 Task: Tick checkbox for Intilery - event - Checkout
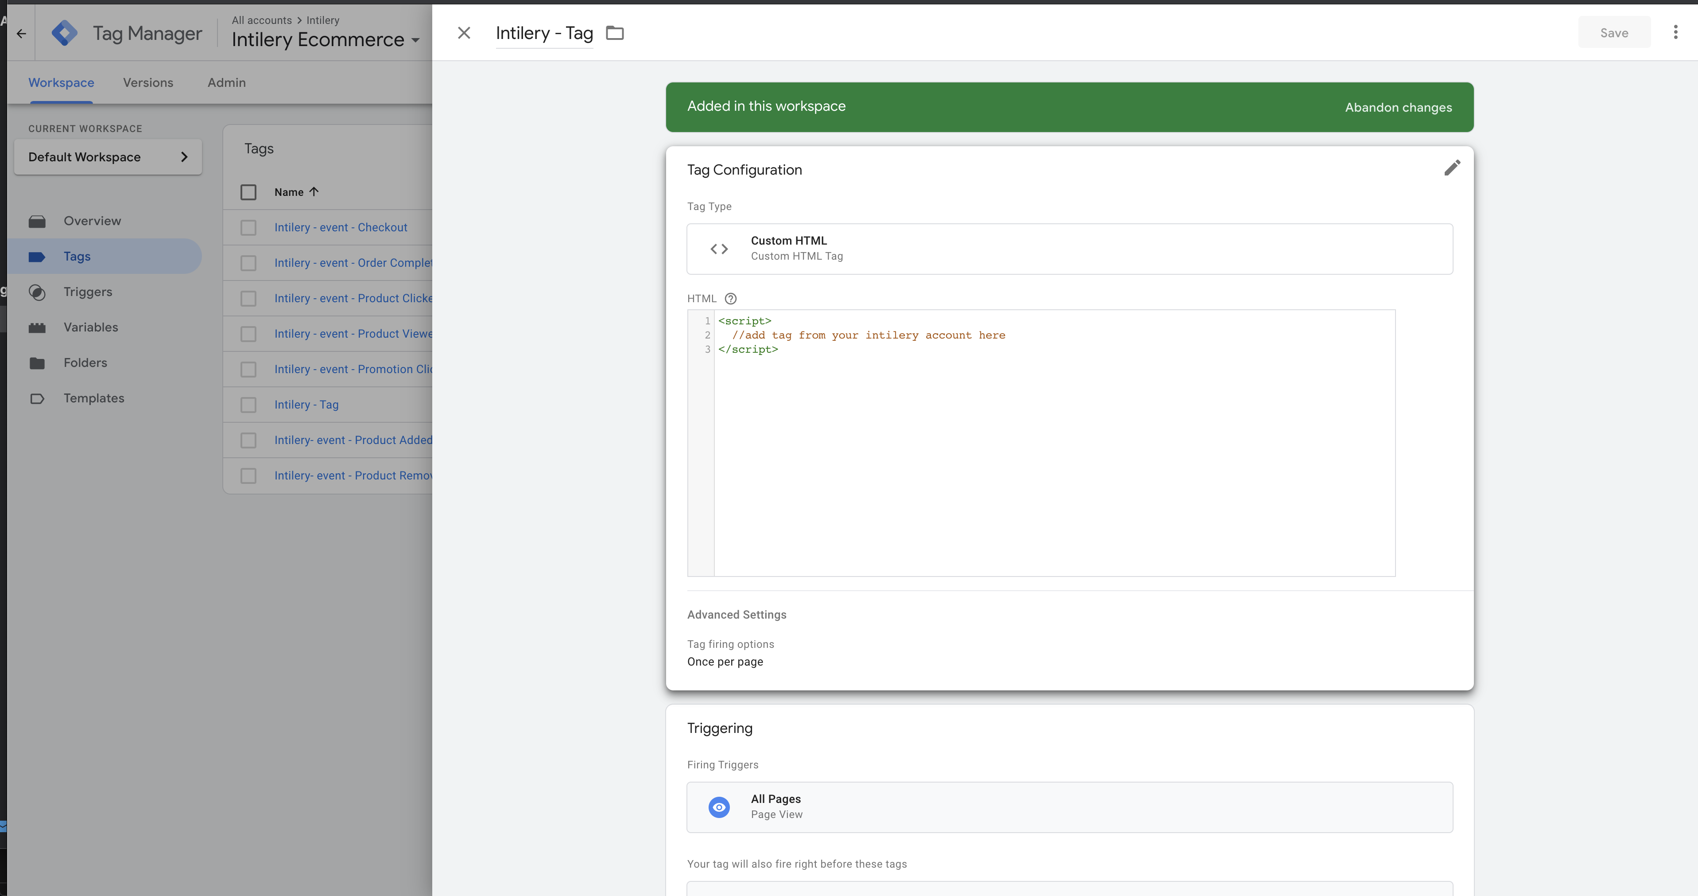coord(248,227)
